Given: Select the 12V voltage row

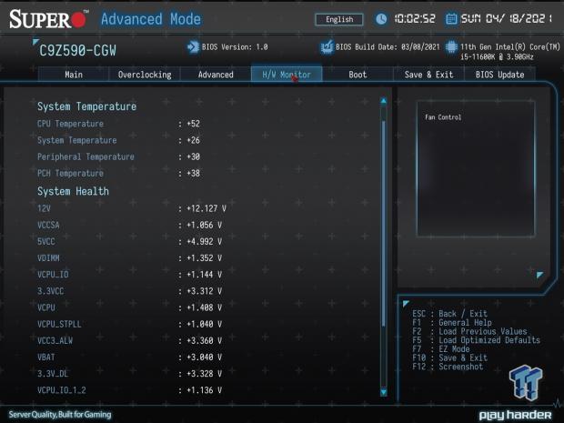Looking at the screenshot, I should tap(132, 208).
